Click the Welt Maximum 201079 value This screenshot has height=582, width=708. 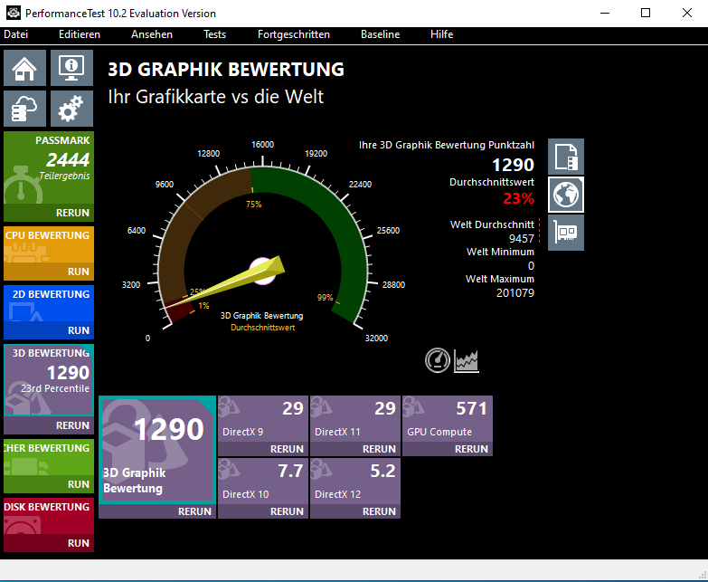click(x=515, y=292)
